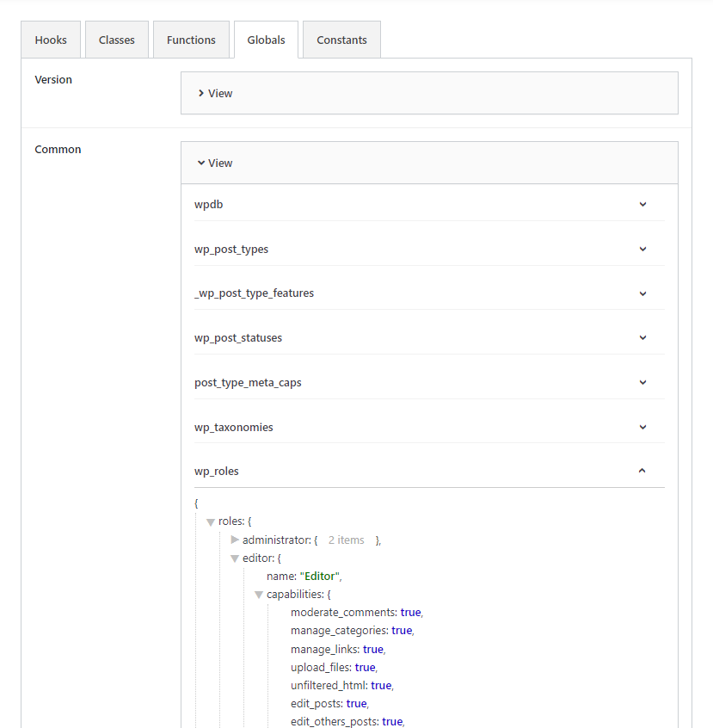Image resolution: width=713 pixels, height=728 pixels.
Task: Collapse the editor node triangle
Action: (x=235, y=558)
